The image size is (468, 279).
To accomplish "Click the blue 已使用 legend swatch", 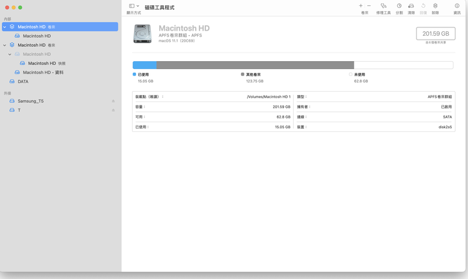I will tap(135, 74).
